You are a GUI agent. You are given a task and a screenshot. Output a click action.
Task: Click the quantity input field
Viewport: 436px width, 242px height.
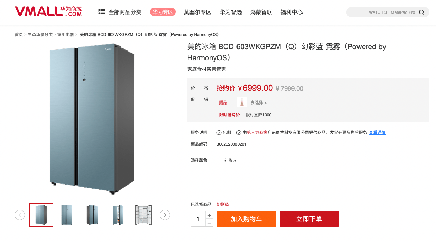(x=198, y=219)
